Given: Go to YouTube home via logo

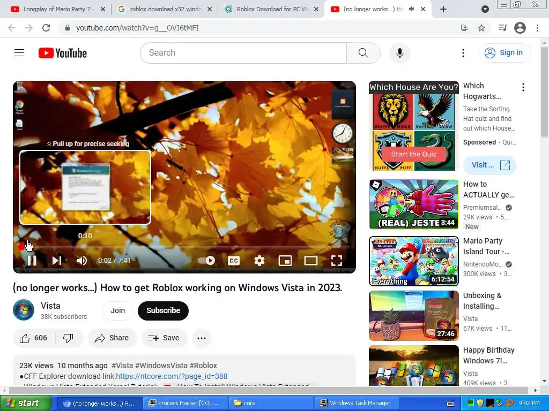Looking at the screenshot, I should coord(63,53).
